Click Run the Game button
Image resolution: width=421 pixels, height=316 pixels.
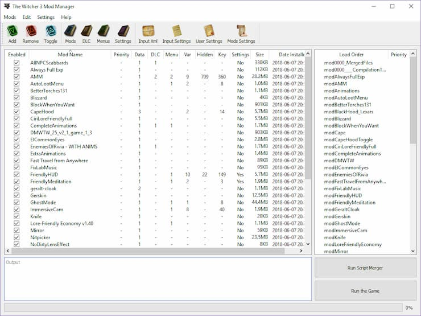(365, 291)
